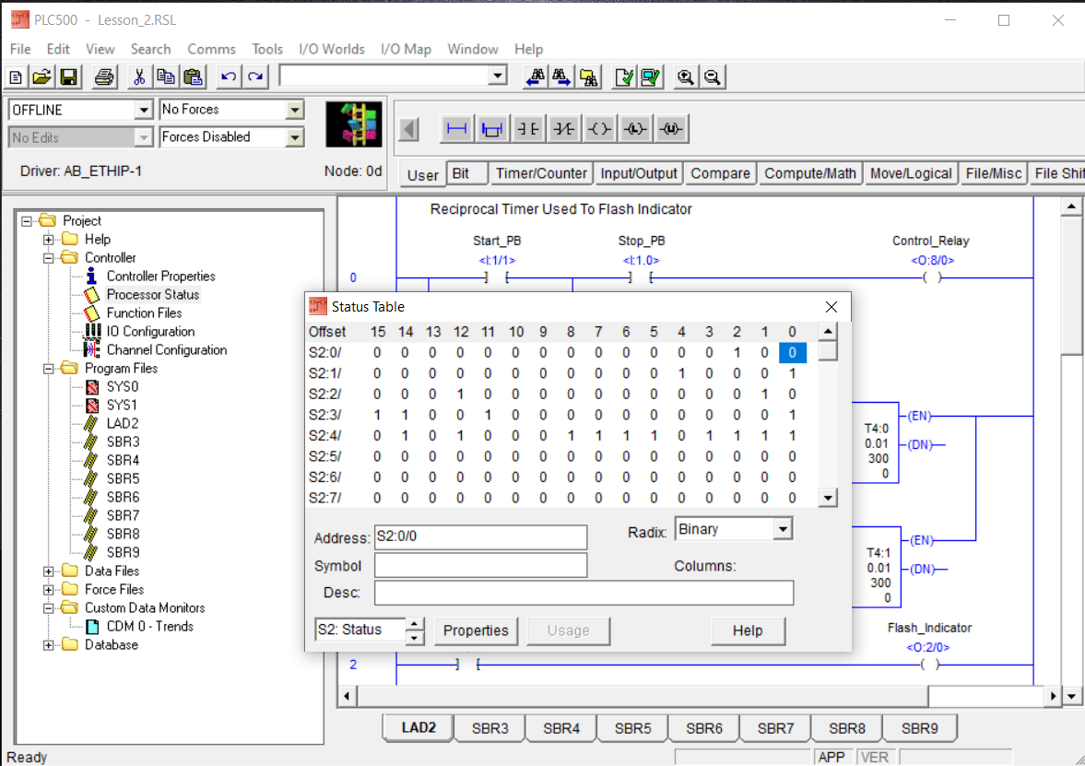Insert Examine If Open contact
1085x766 pixels.
pos(564,129)
